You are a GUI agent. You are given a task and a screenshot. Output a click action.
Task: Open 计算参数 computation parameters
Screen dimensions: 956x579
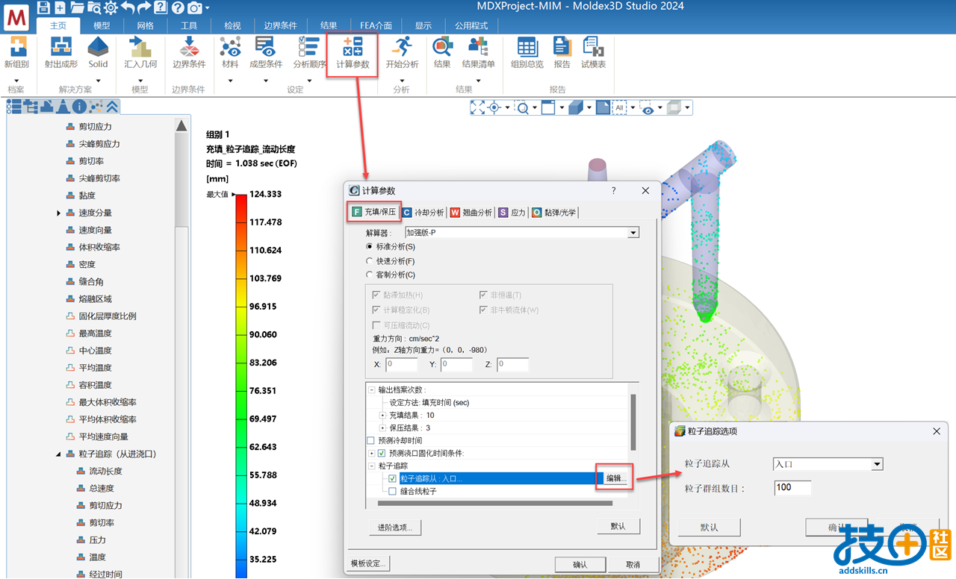(x=353, y=52)
